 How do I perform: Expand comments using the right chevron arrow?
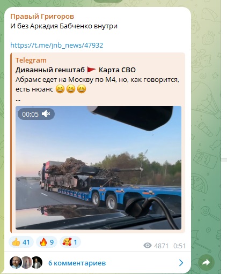point(181,263)
